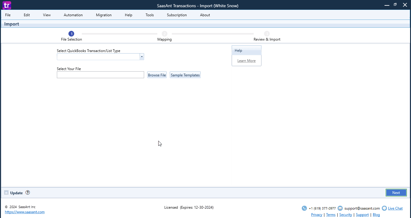Restore down the application window
411x218 pixels.
coord(395,5)
